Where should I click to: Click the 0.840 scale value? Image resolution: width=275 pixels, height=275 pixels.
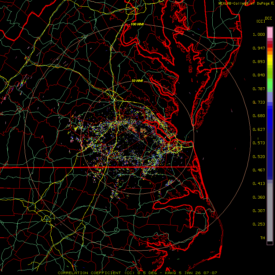[x=259, y=75]
